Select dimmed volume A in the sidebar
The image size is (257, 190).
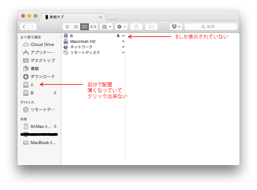click(39, 85)
